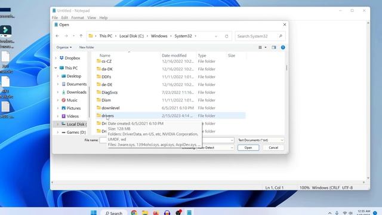This screenshot has width=382, height=215.
Task: Open Notepad View menu
Action: click(x=91, y=17)
